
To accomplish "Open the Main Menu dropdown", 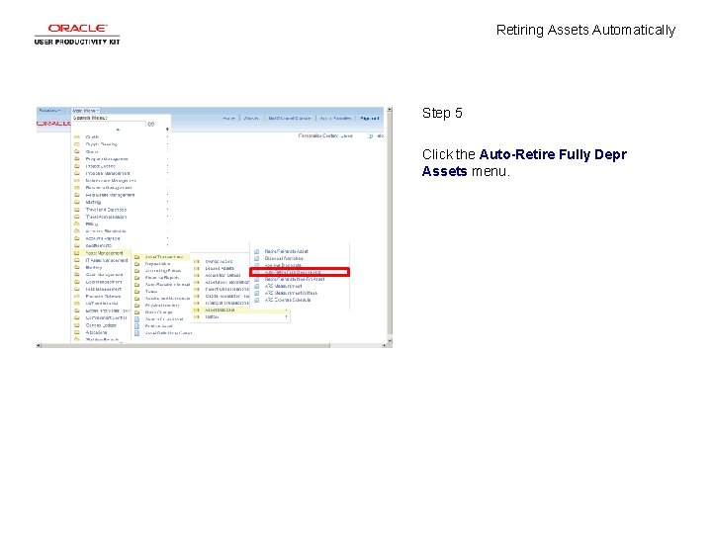I will point(85,111).
